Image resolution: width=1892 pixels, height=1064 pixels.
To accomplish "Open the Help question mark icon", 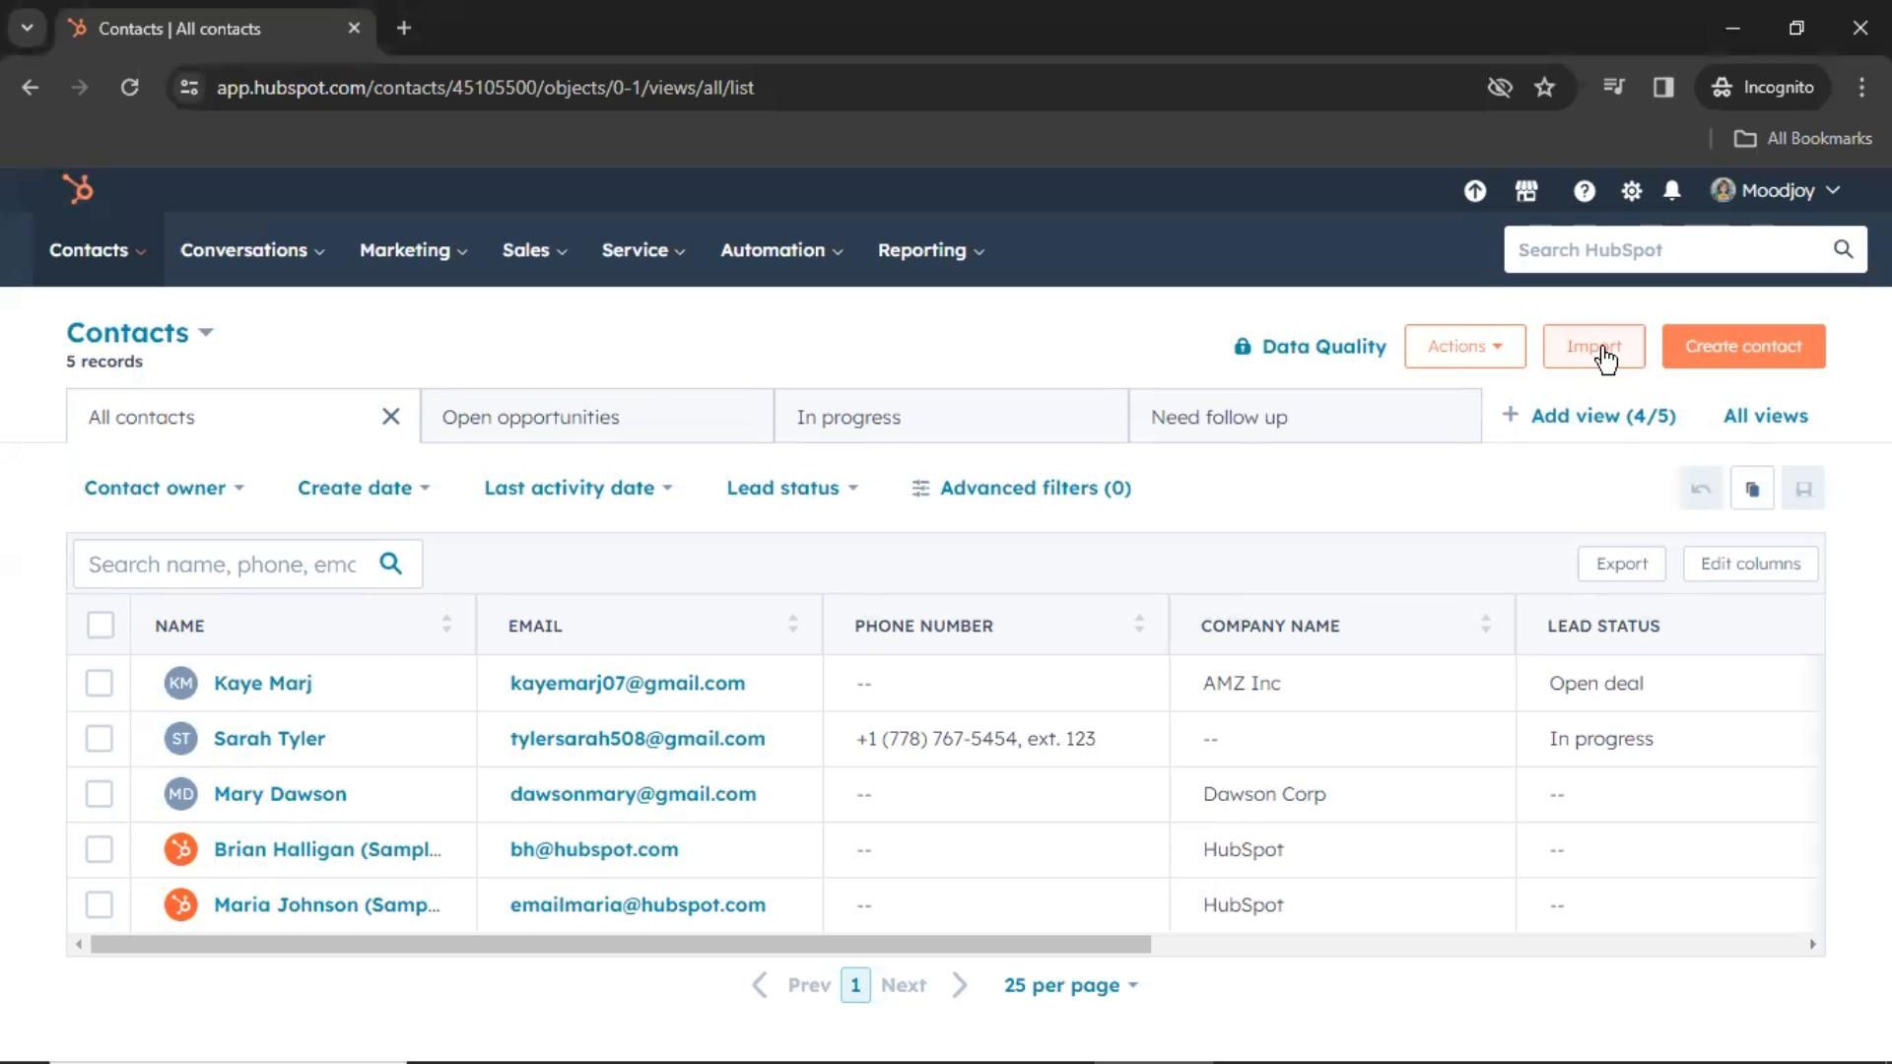I will [1584, 191].
